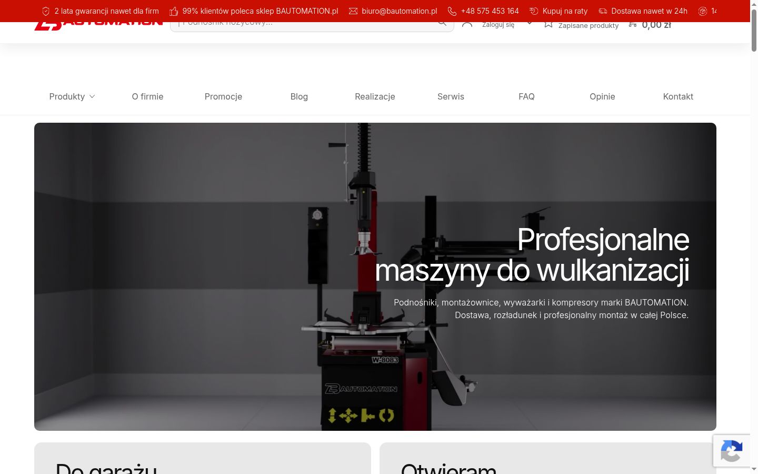
Task: Go to Promocje in navigation
Action: pyautogui.click(x=223, y=96)
